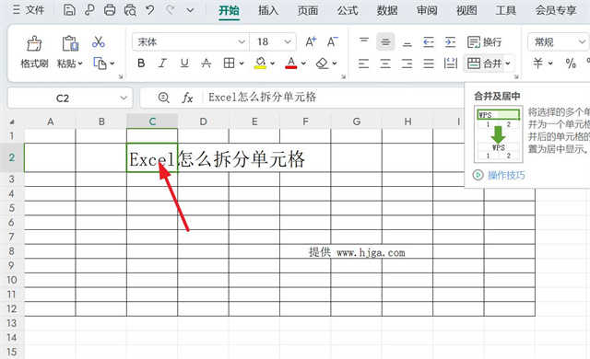Click the justify alignment icon
Image resolution: width=590 pixels, height=359 pixels.
429,64
